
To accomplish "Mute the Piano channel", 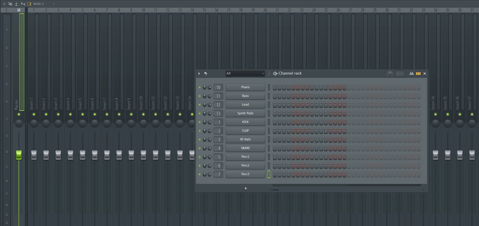I will point(200,87).
